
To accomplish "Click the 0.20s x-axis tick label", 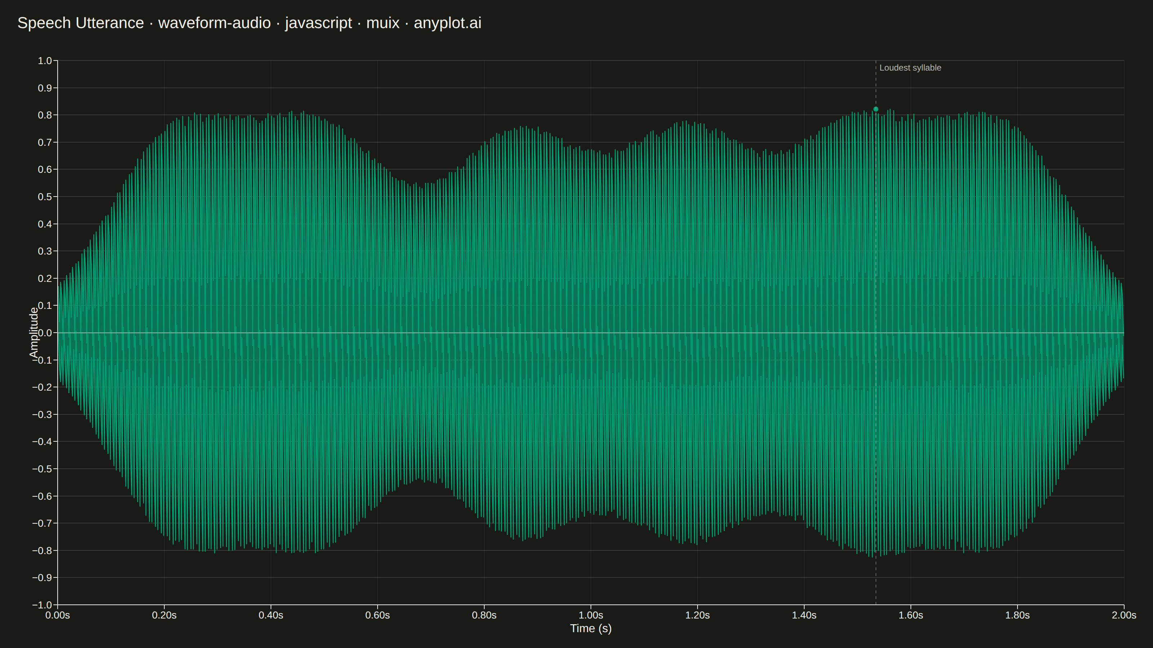I will [x=164, y=615].
